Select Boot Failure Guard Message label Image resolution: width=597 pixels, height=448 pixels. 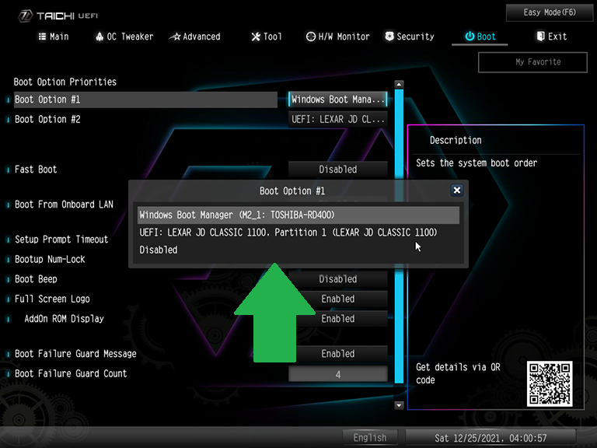point(75,354)
